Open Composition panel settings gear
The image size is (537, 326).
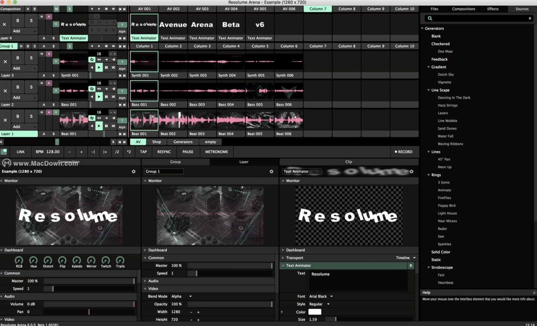pyautogui.click(x=133, y=172)
